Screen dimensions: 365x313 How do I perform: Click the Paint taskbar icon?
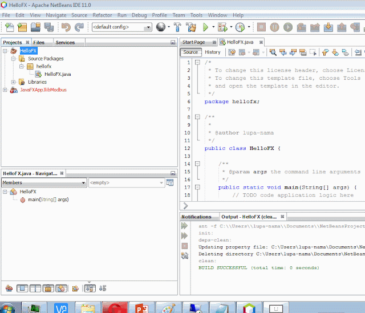[x=169, y=308]
